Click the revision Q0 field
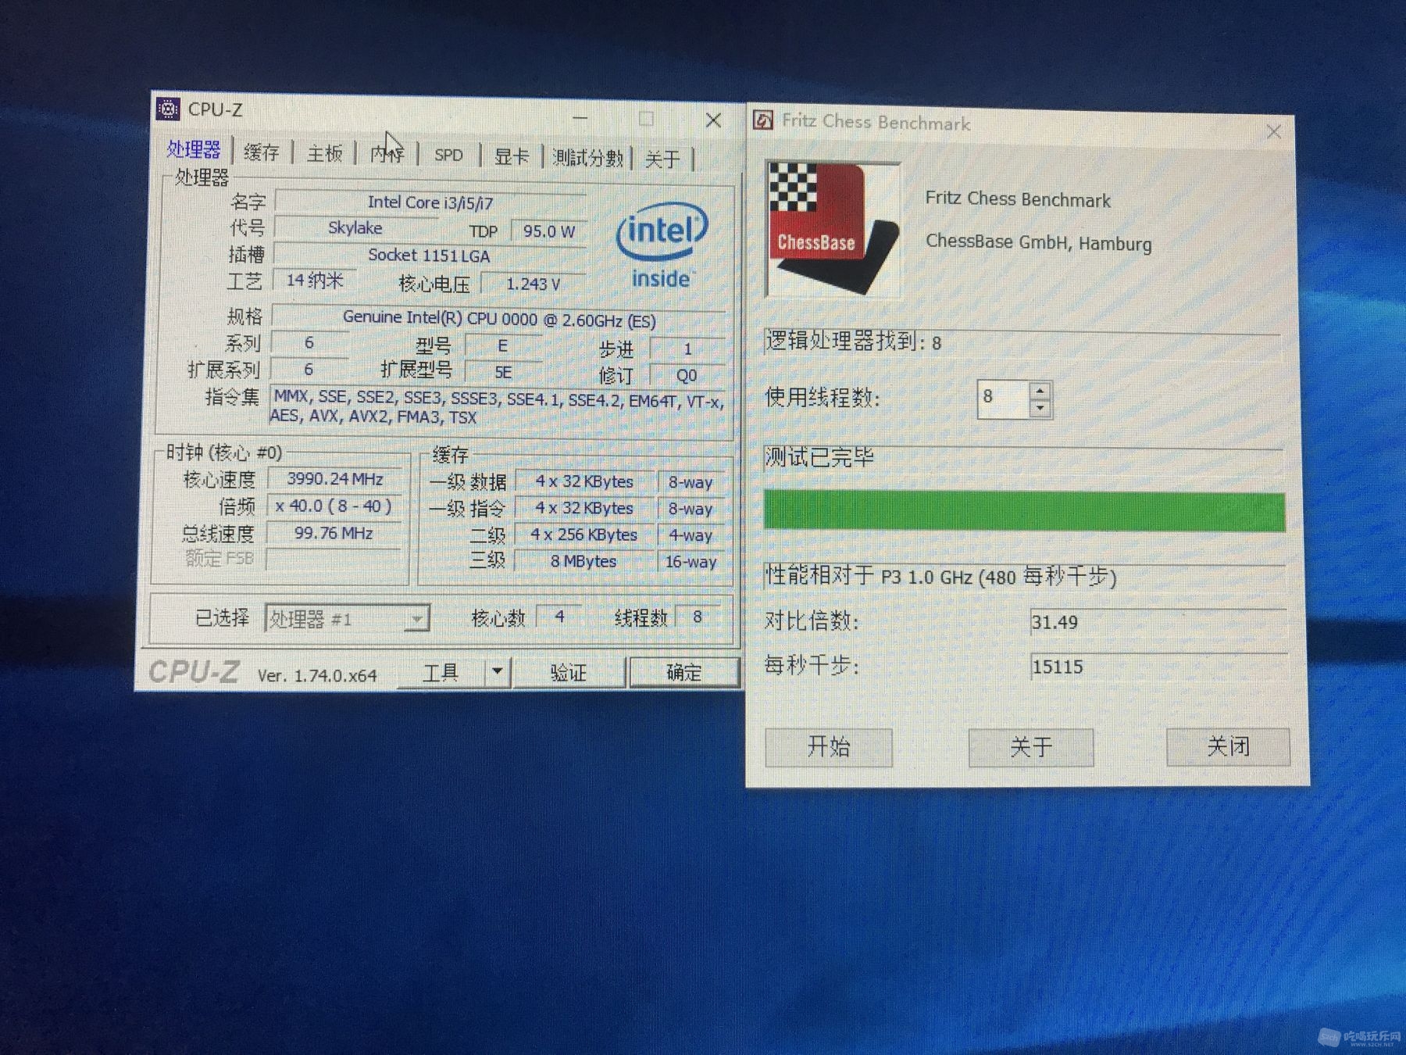The width and height of the screenshot is (1406, 1055). click(687, 375)
